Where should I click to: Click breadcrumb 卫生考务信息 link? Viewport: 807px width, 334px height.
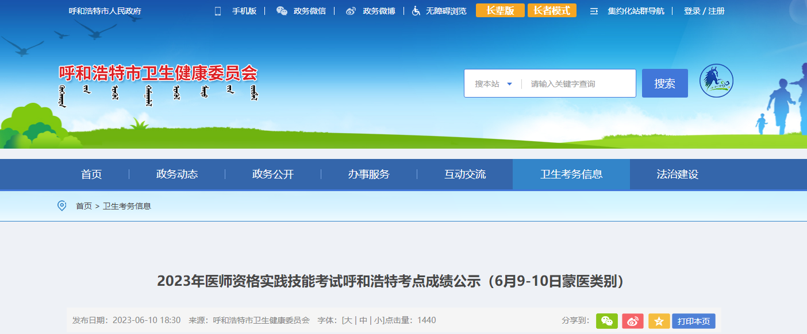click(127, 206)
